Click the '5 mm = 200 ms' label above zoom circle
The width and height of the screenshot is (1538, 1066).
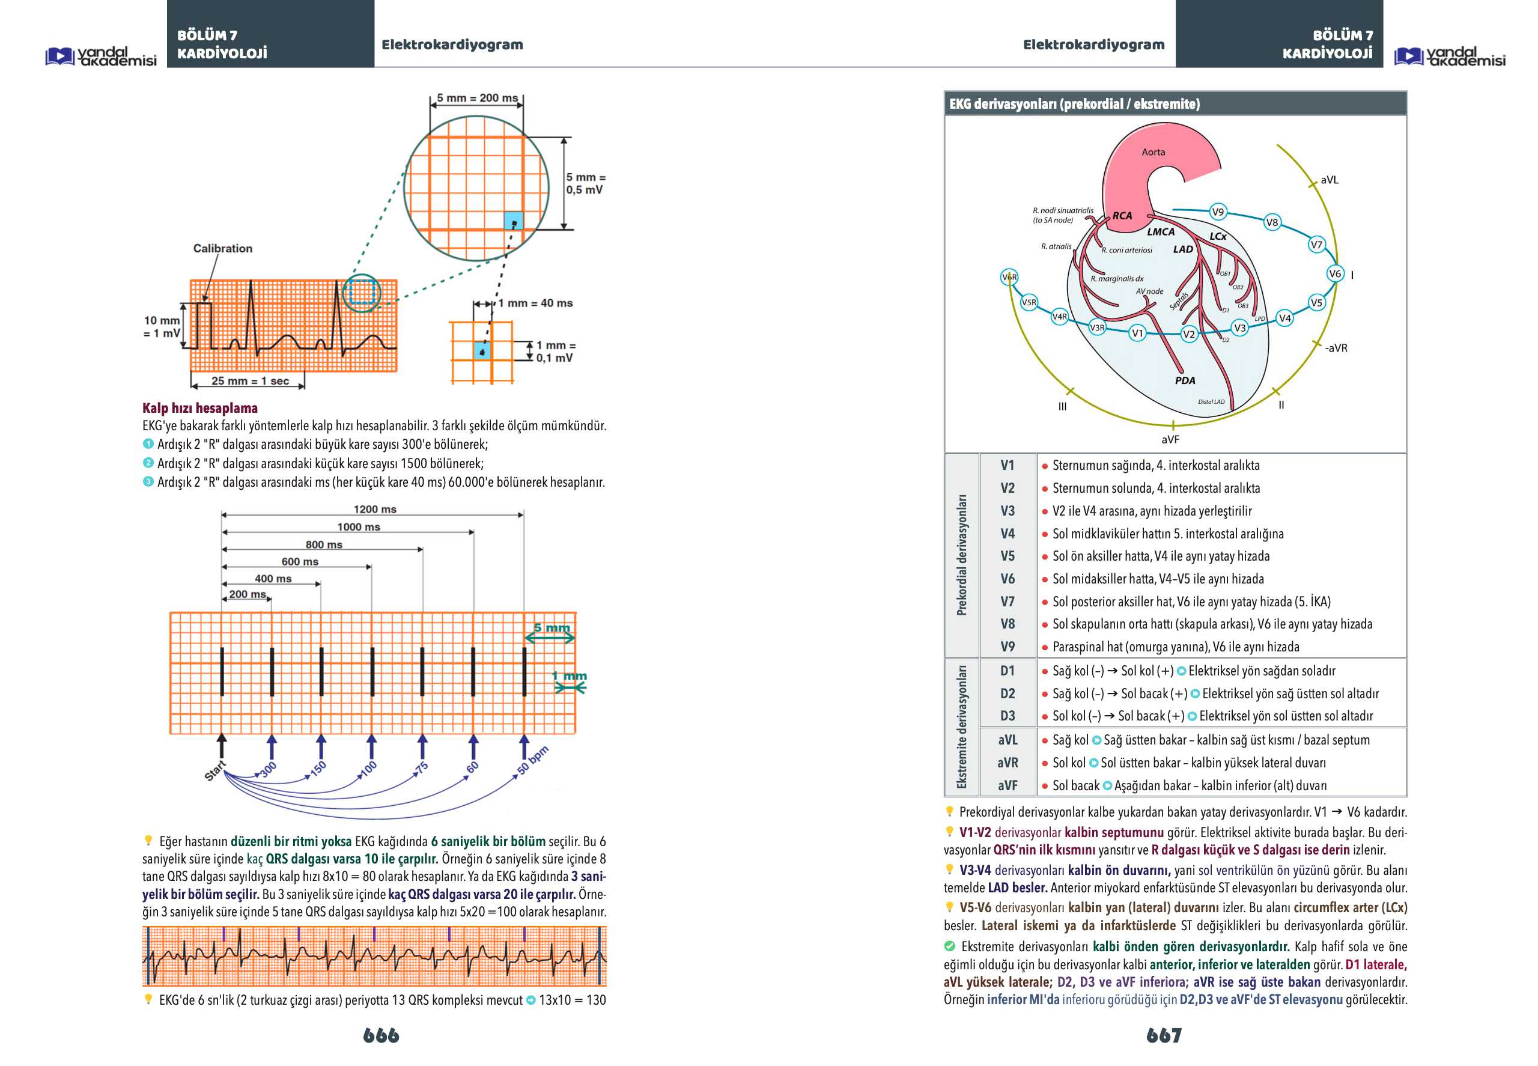[x=477, y=97]
